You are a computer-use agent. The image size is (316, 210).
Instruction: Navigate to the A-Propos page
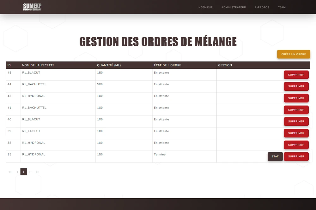point(262,7)
